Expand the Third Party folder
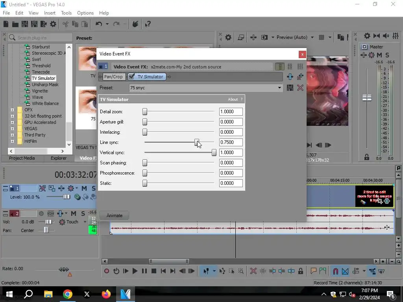Viewport: 403px width, 302px height. 12,135
